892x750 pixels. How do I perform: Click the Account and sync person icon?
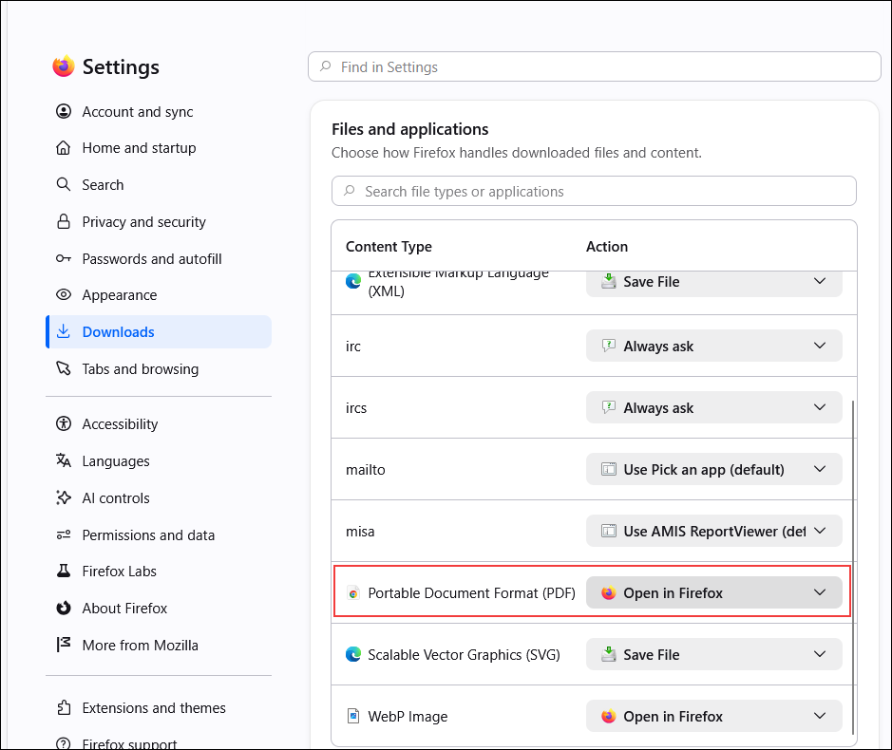(64, 111)
